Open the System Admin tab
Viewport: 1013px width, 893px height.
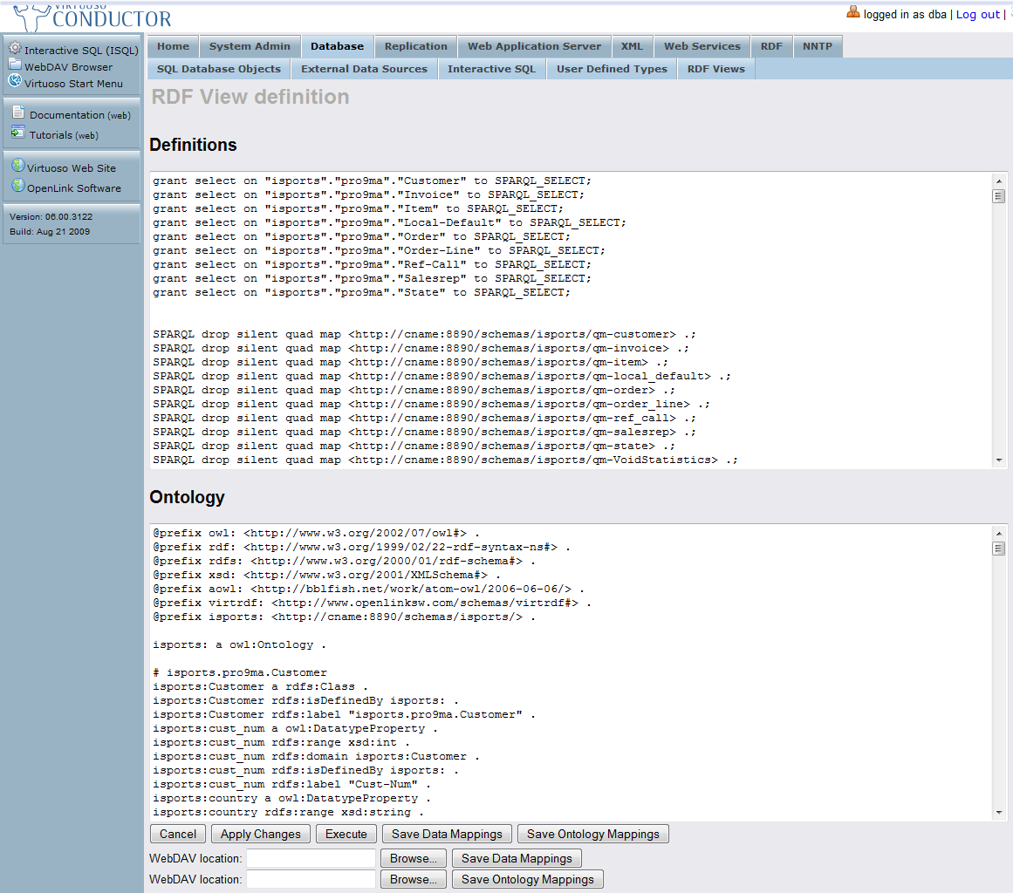250,46
